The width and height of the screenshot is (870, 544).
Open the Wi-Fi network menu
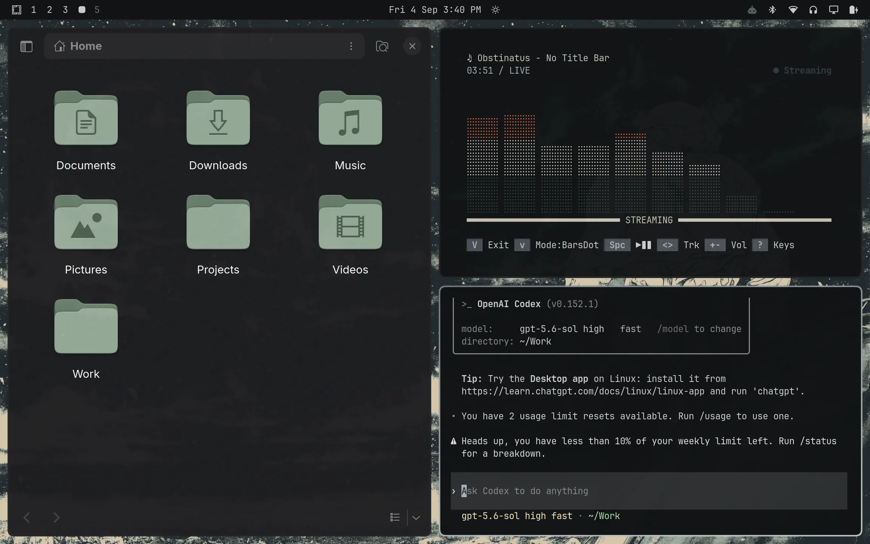point(793,10)
